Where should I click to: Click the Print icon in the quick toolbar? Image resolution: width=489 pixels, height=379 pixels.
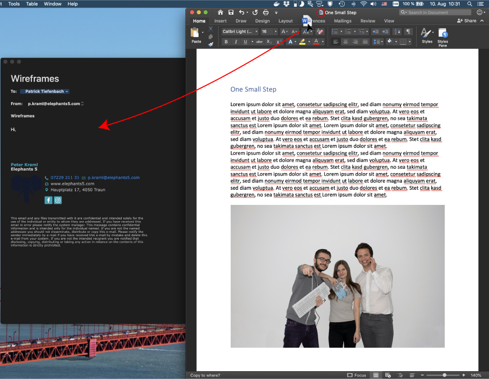point(266,12)
